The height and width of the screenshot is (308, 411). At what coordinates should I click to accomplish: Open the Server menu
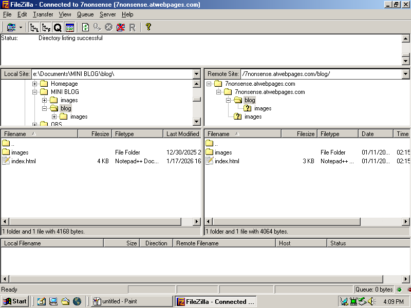click(107, 14)
